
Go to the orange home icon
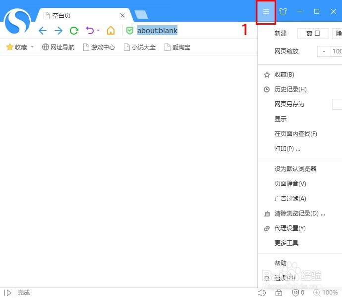pyautogui.click(x=111, y=31)
